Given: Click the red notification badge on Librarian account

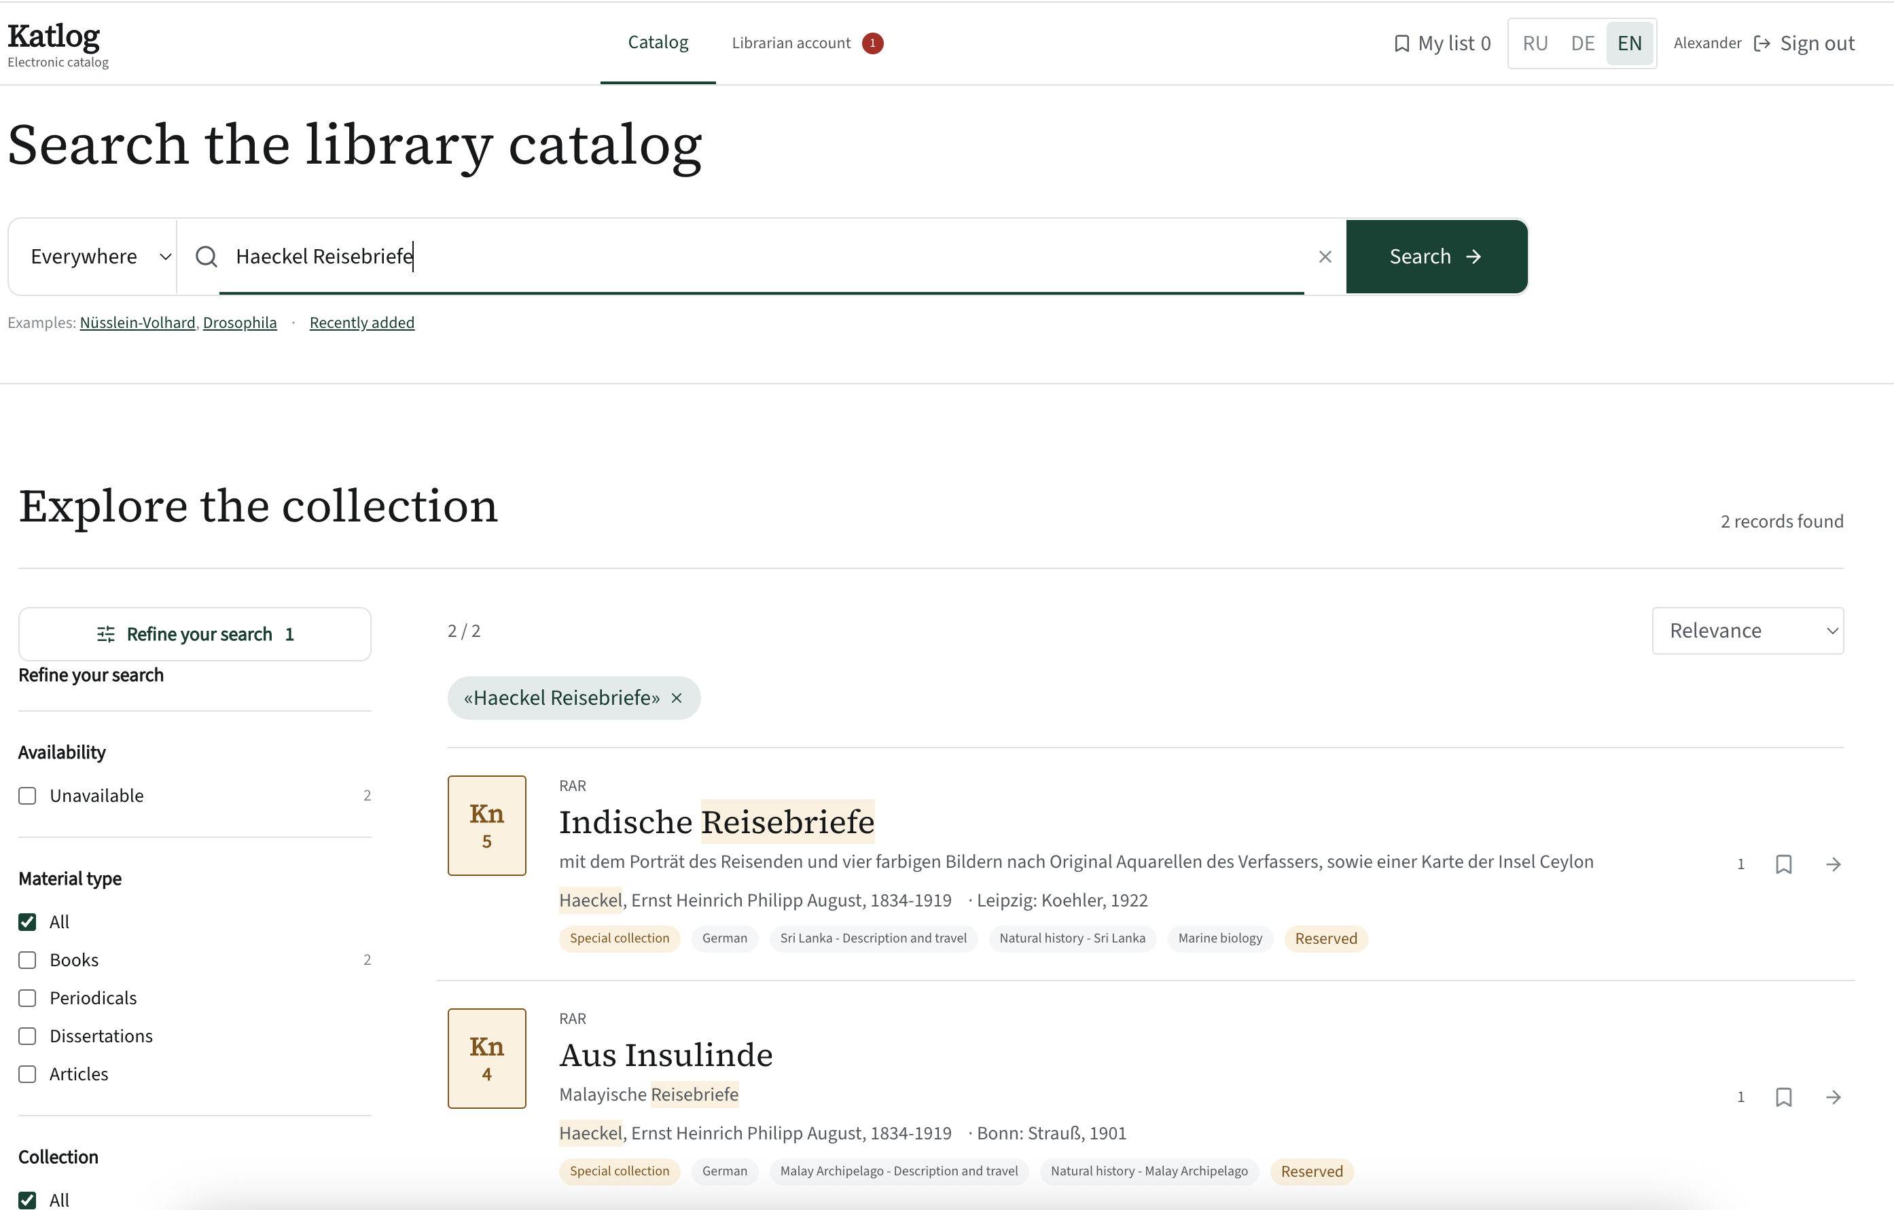Looking at the screenshot, I should point(872,43).
